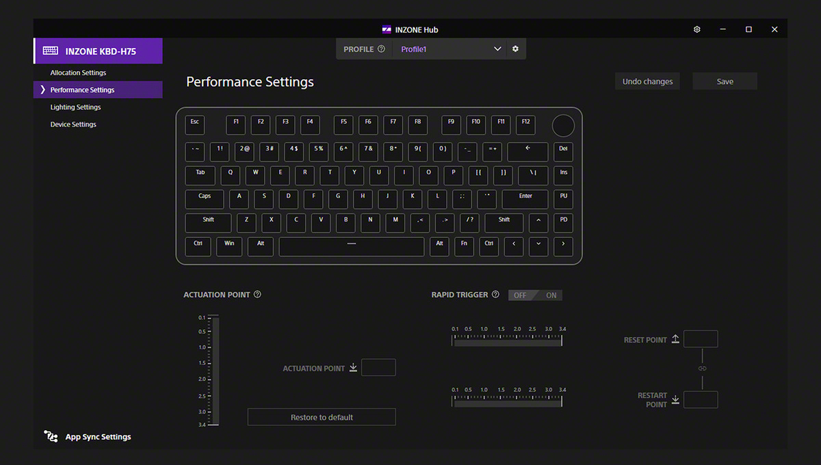Select the 1 ! number key

pyautogui.click(x=220, y=152)
